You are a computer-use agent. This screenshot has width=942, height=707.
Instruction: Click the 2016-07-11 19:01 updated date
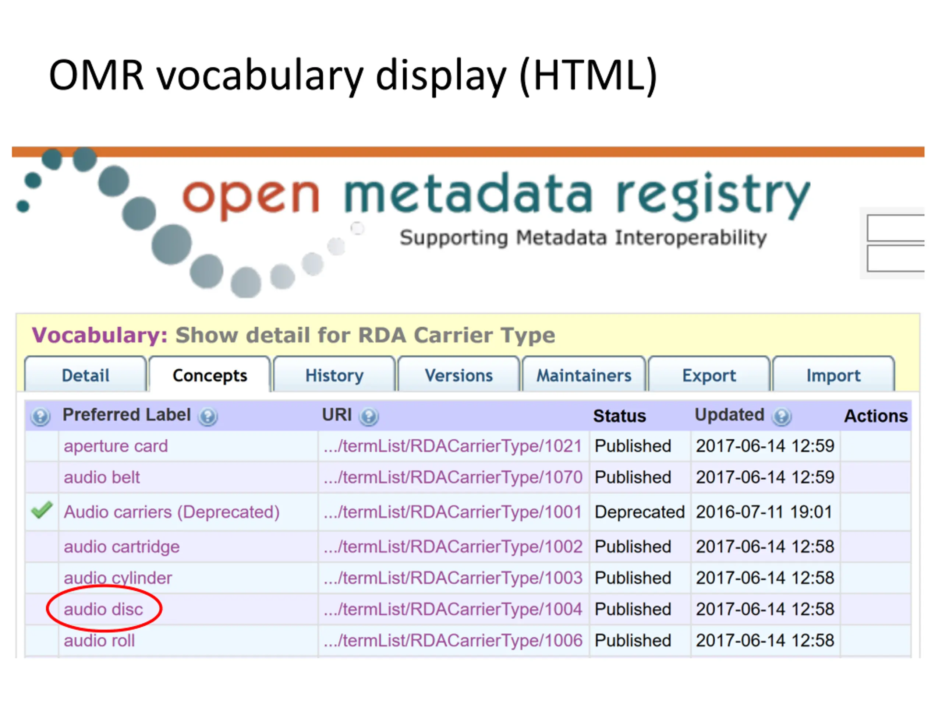(764, 512)
